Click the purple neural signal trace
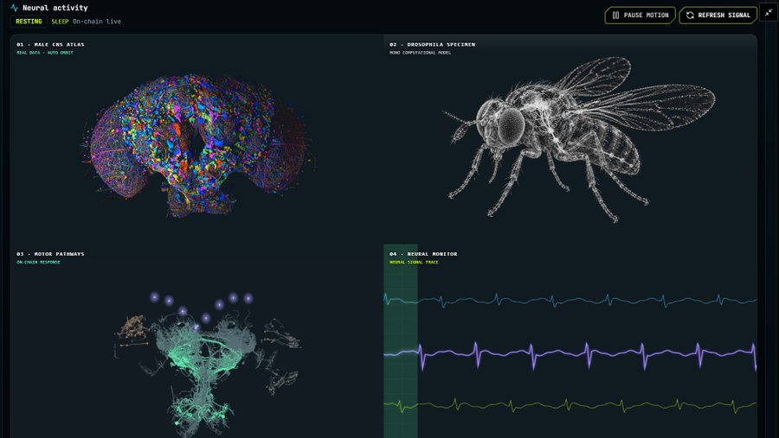Screen dimensions: 779x438 coord(570,355)
